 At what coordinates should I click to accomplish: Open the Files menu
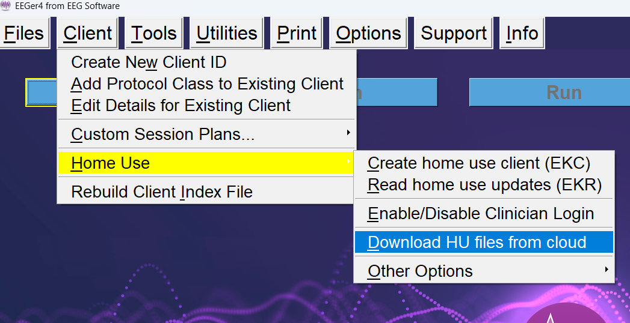click(x=24, y=33)
